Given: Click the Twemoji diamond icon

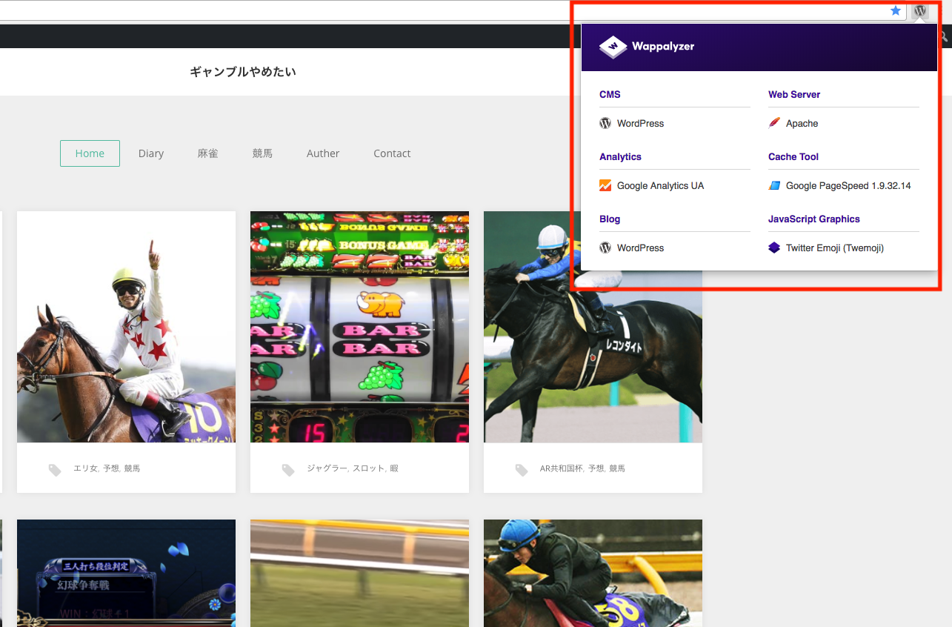Looking at the screenshot, I should pyautogui.click(x=774, y=248).
